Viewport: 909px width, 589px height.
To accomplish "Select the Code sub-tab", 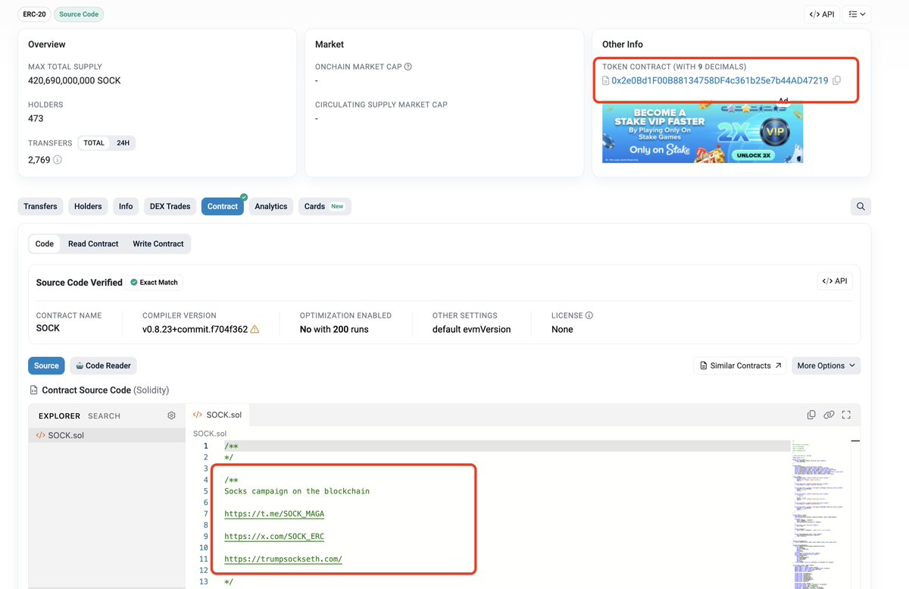I will (x=45, y=243).
